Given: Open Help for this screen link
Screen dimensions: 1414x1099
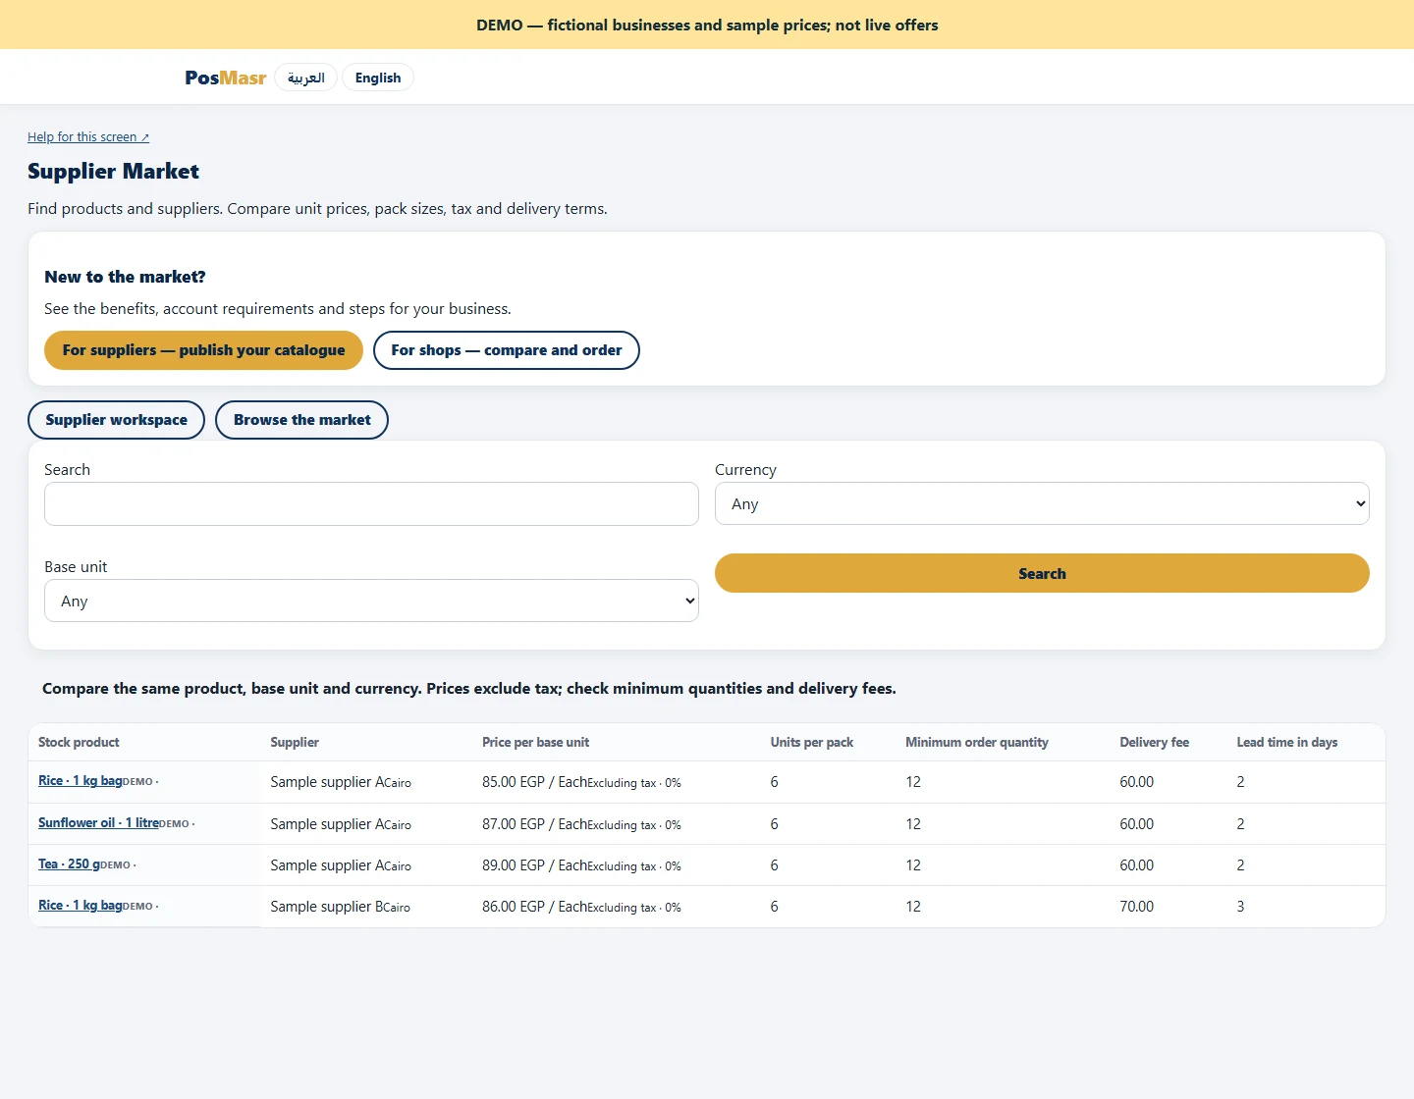Looking at the screenshot, I should coord(88,137).
